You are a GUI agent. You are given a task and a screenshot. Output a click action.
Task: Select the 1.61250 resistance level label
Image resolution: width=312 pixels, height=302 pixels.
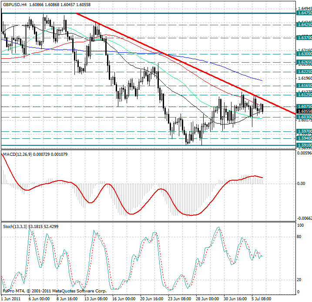tap(304, 94)
